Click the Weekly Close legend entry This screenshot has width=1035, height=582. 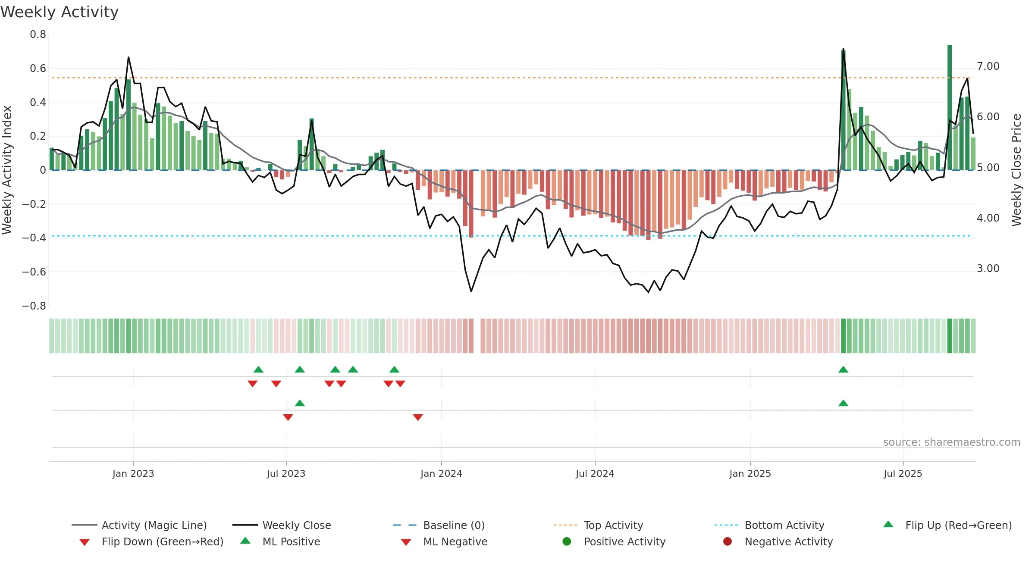(282, 525)
